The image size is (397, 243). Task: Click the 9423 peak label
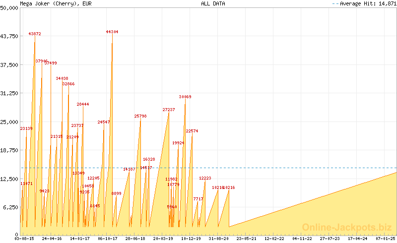[44, 191]
